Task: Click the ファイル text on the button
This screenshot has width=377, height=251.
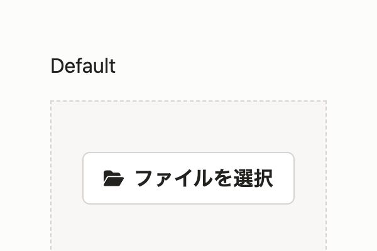Action: [x=173, y=178]
